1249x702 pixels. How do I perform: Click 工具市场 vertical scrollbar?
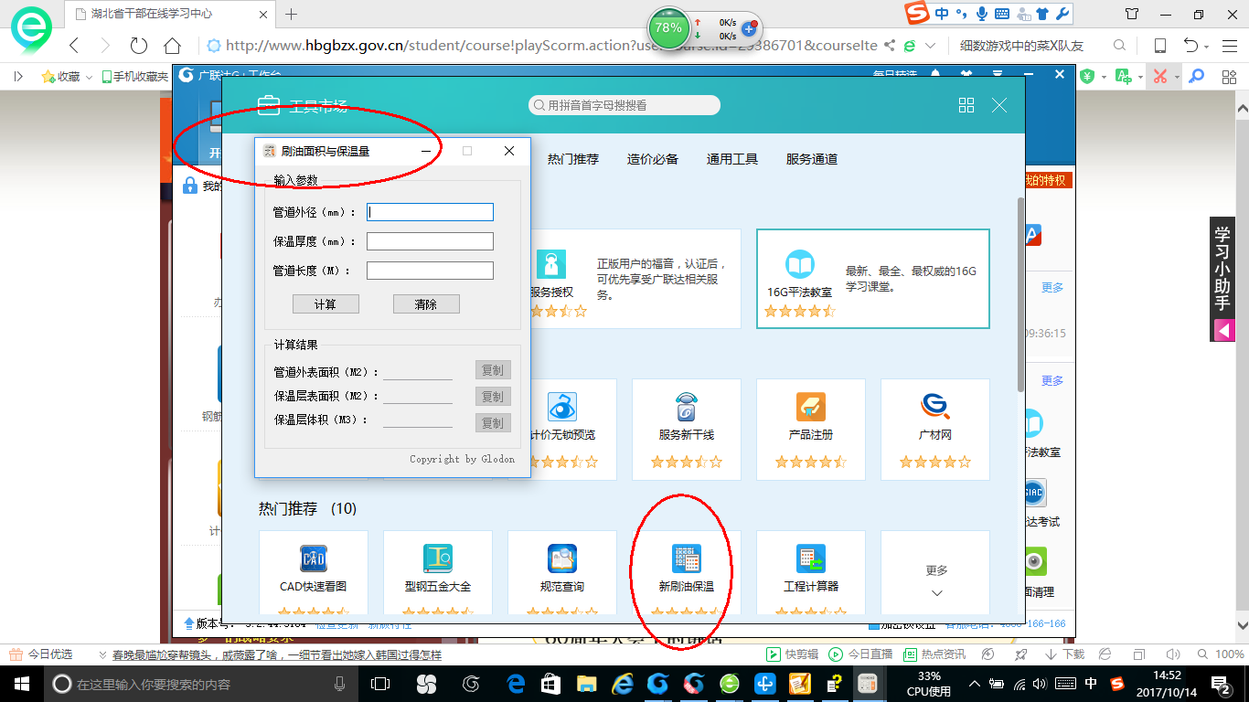click(x=1020, y=294)
